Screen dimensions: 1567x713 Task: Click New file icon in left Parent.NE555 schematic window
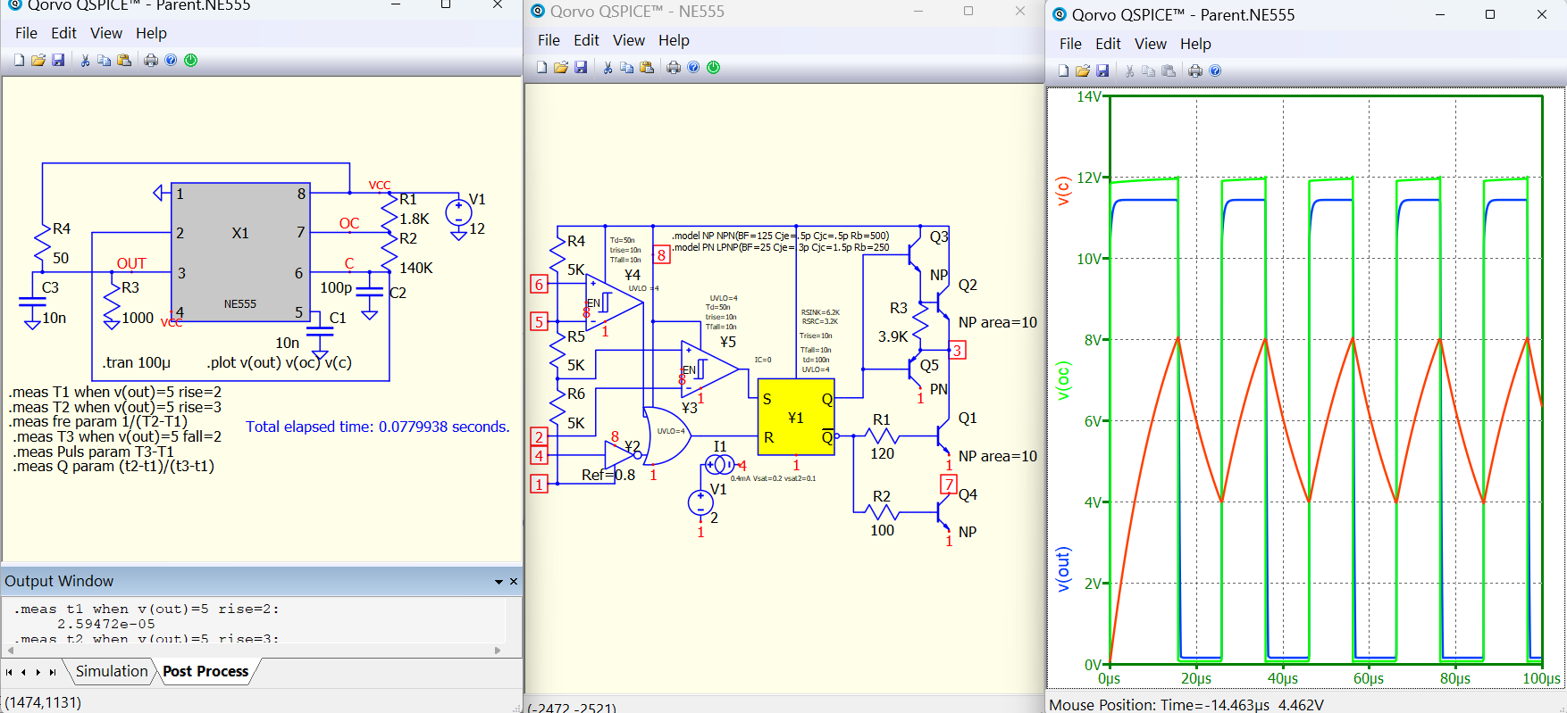pos(19,61)
